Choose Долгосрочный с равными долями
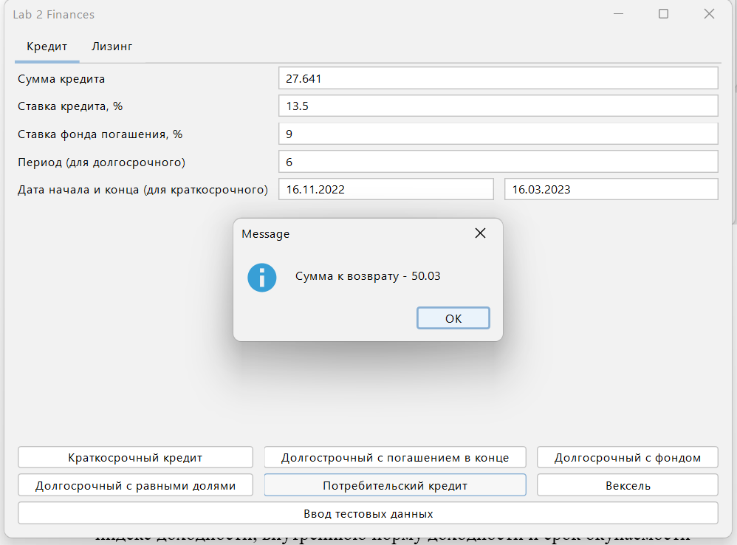 coord(135,485)
